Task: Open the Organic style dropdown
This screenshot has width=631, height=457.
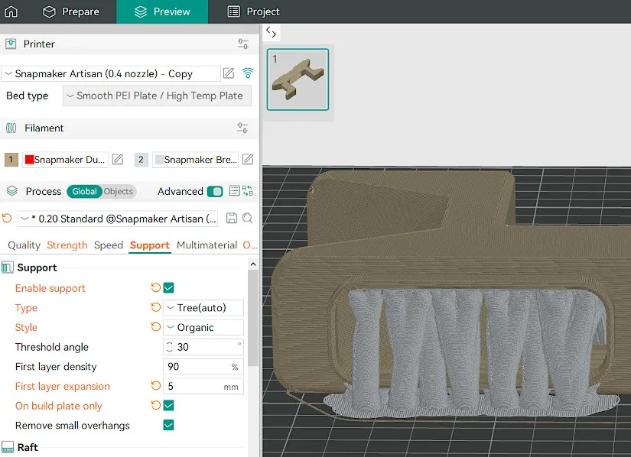Action: point(203,328)
